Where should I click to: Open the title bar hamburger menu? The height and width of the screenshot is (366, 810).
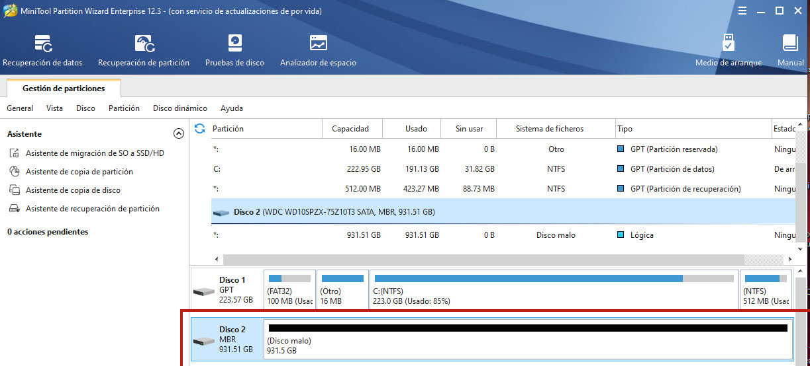[x=743, y=11]
